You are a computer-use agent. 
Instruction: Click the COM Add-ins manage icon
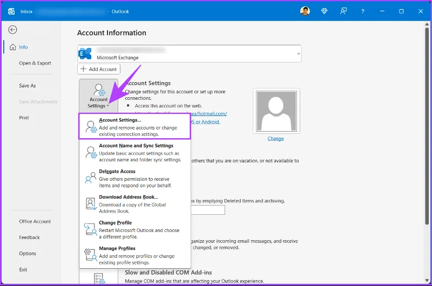pyautogui.click(x=99, y=278)
